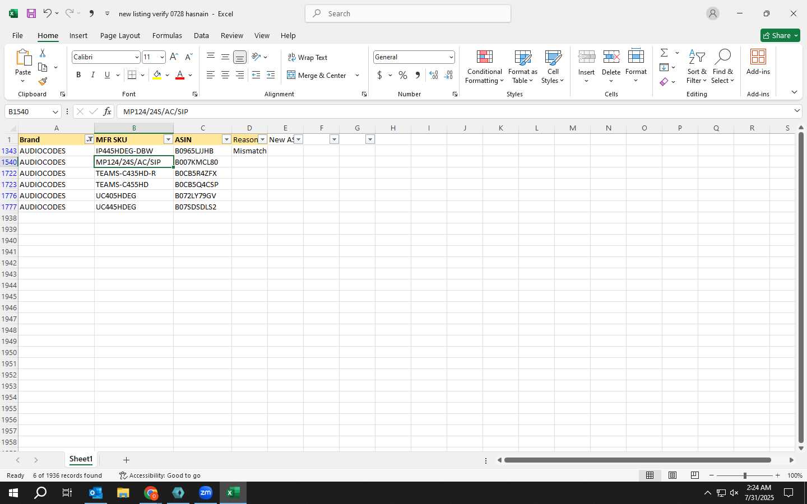Apply Accounting dollar number format
The height and width of the screenshot is (504, 807).
(x=379, y=75)
